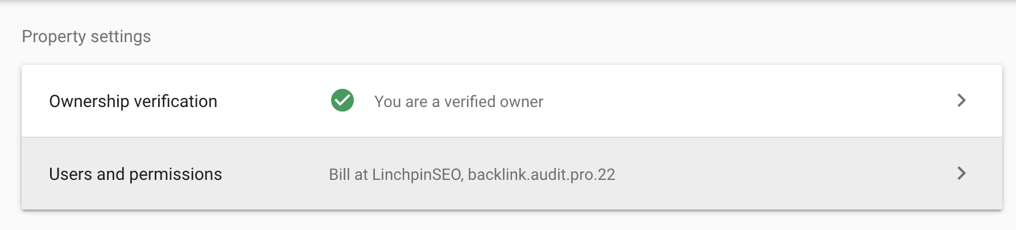The height and width of the screenshot is (230, 1016).
Task: Click the "verified owner" words beside the checkmark
Action: pos(494,102)
